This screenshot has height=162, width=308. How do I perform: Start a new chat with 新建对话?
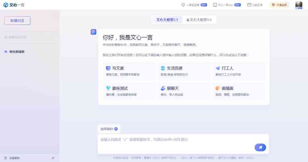[x=17, y=21]
